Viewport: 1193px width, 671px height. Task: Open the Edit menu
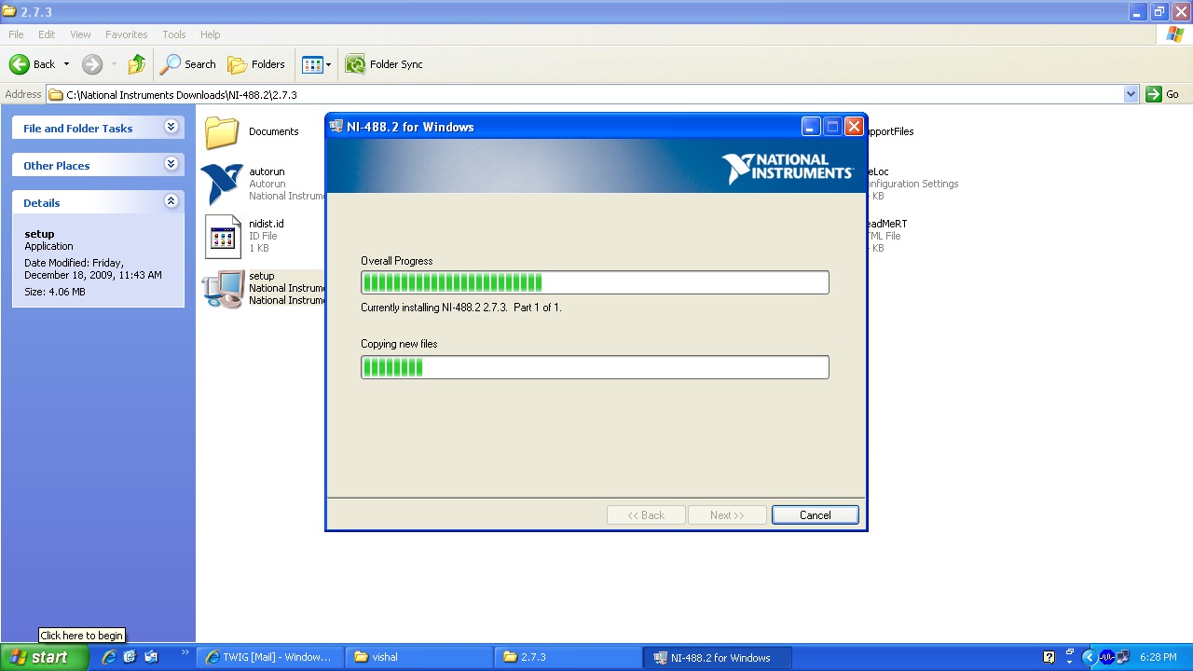click(x=47, y=34)
